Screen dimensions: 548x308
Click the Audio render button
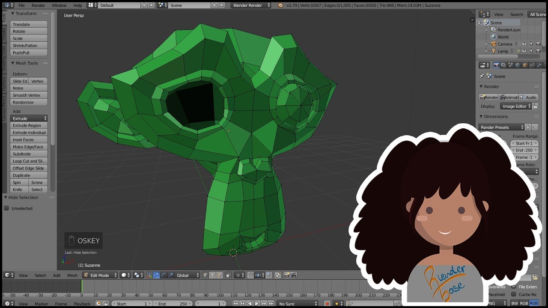tap(528, 97)
